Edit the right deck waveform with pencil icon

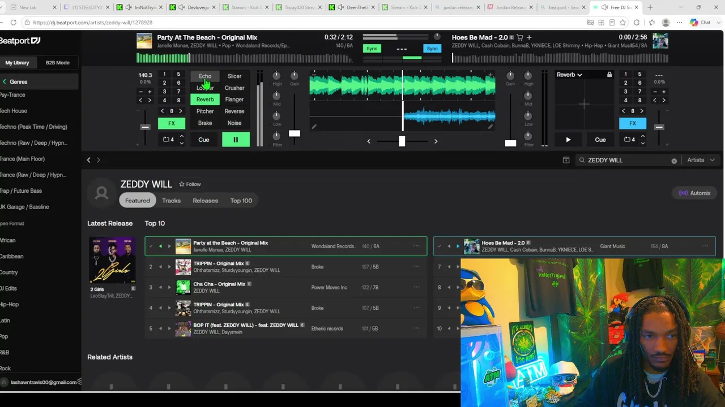pyautogui.click(x=491, y=127)
